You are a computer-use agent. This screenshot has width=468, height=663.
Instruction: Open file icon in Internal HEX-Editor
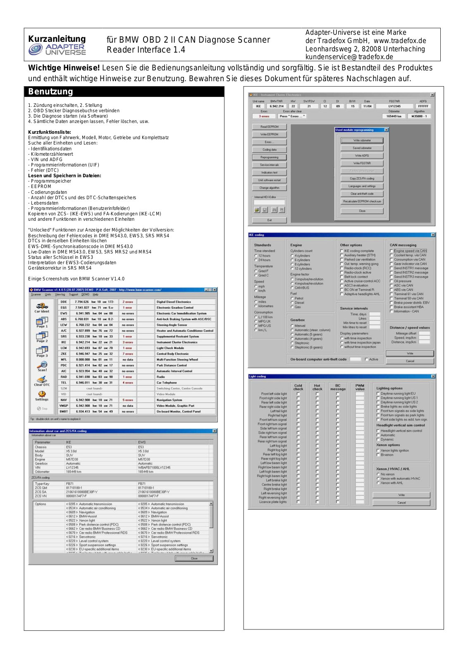pyautogui.click(x=257, y=210)
